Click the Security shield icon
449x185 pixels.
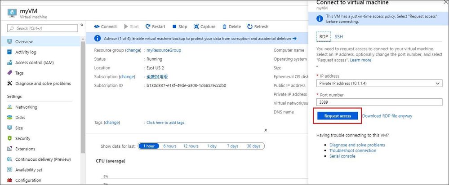[10, 138]
